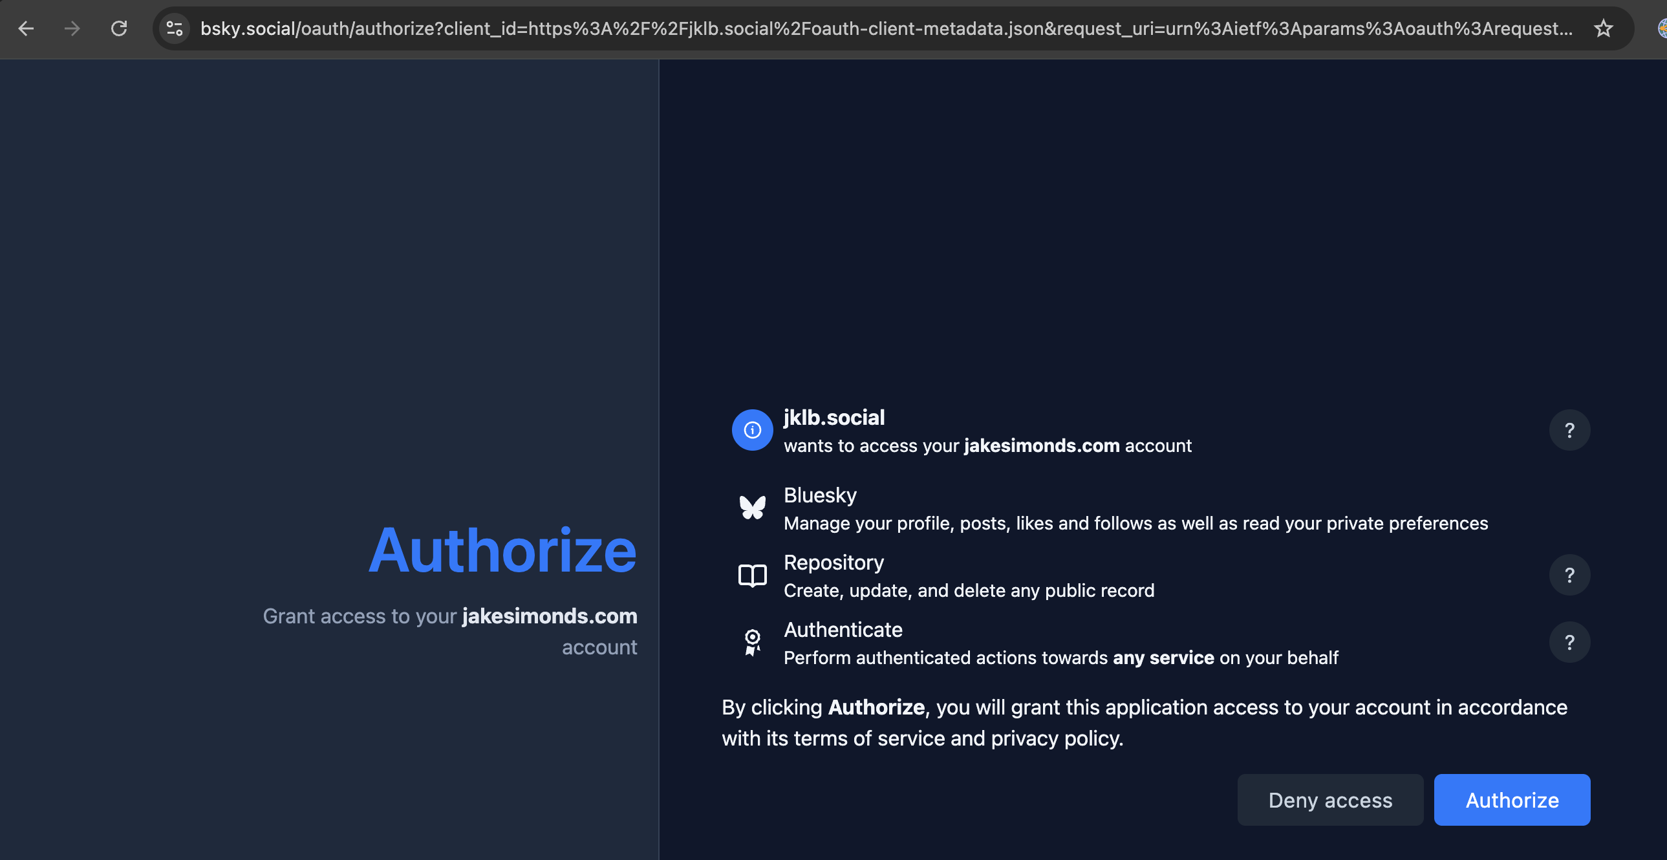
Task: Click the Bluesky butterfly icon
Action: 752,508
